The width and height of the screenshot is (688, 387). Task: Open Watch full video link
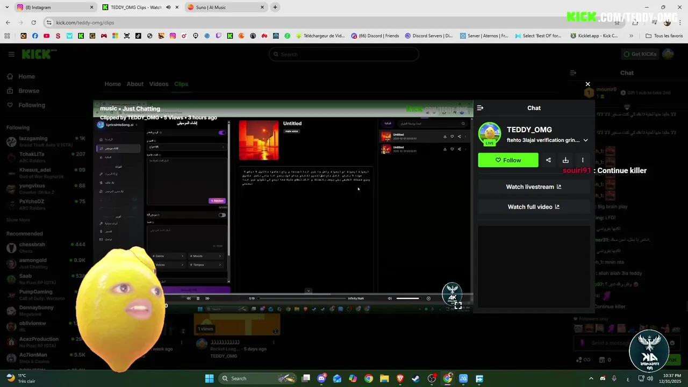pyautogui.click(x=534, y=207)
